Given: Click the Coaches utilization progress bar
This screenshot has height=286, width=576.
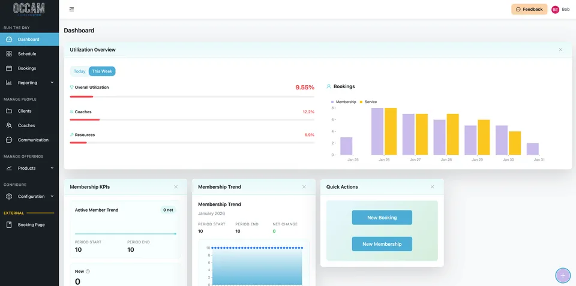Looking at the screenshot, I should pos(192,120).
